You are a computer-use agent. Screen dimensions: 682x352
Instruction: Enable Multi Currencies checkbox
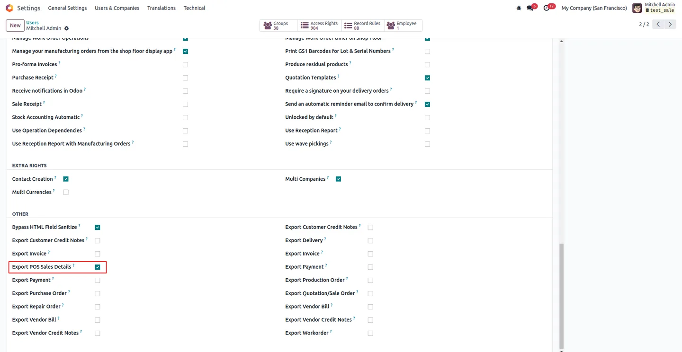66,193
